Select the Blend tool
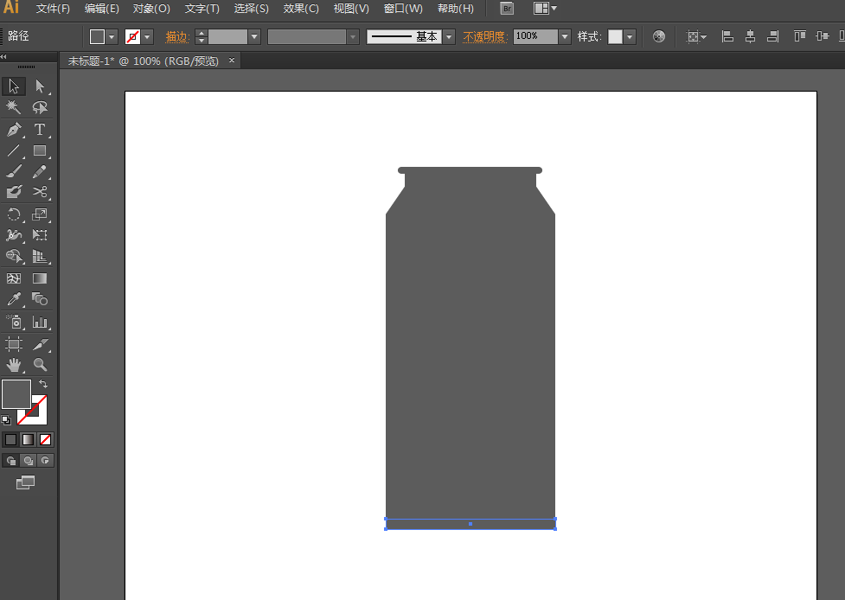 tap(40, 299)
